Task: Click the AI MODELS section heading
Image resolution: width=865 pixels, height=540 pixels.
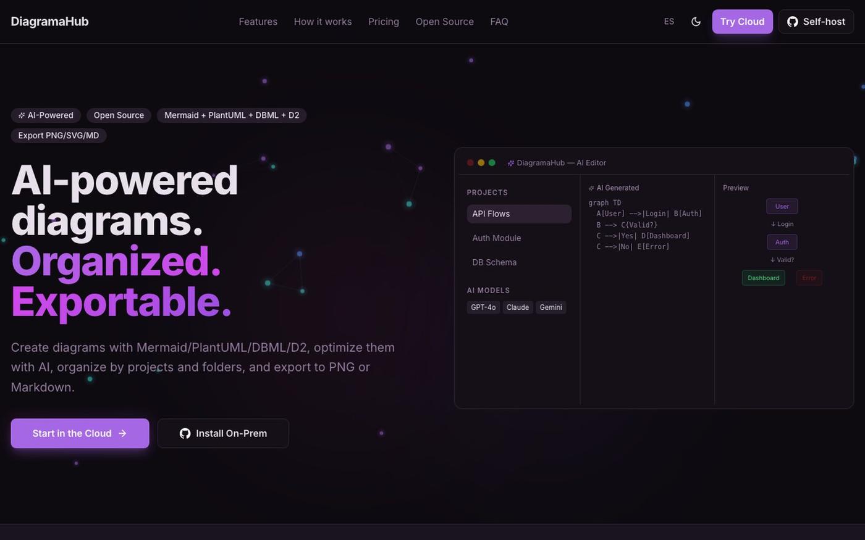Action: (x=488, y=291)
